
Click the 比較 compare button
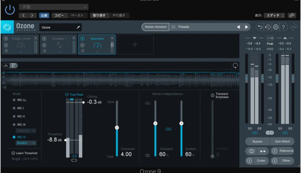[x=44, y=16]
